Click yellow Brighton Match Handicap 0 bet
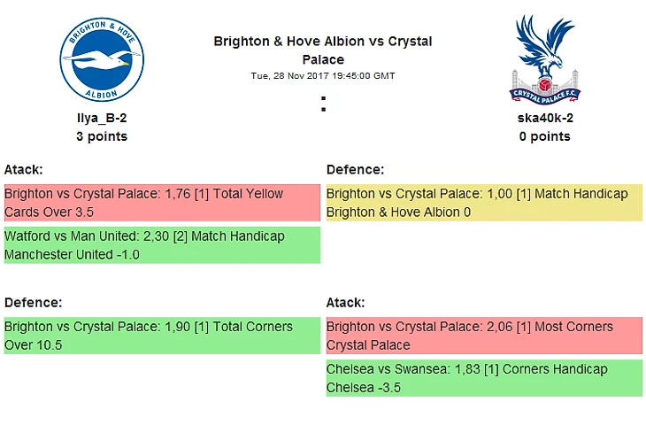The width and height of the screenshot is (646, 425). pyautogui.click(x=483, y=203)
